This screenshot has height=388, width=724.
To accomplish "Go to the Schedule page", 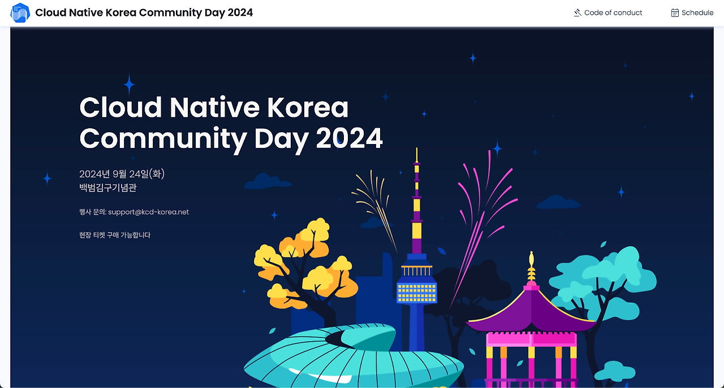I will pos(697,12).
